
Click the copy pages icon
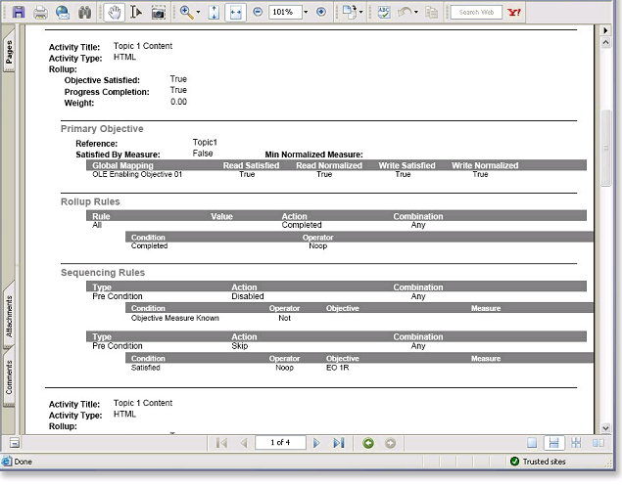click(431, 13)
